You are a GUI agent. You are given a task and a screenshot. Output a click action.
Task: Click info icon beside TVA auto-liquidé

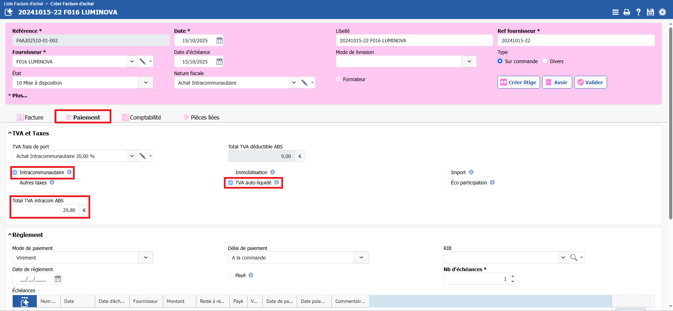coord(277,182)
